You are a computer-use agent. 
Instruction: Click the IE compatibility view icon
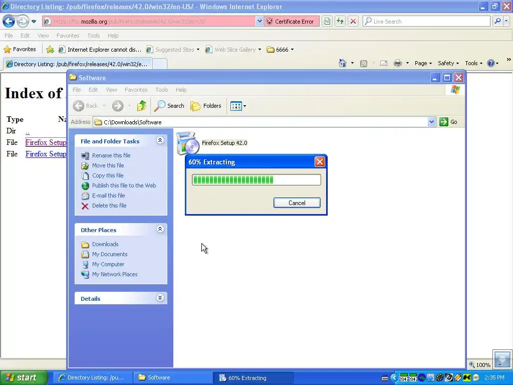(x=327, y=22)
